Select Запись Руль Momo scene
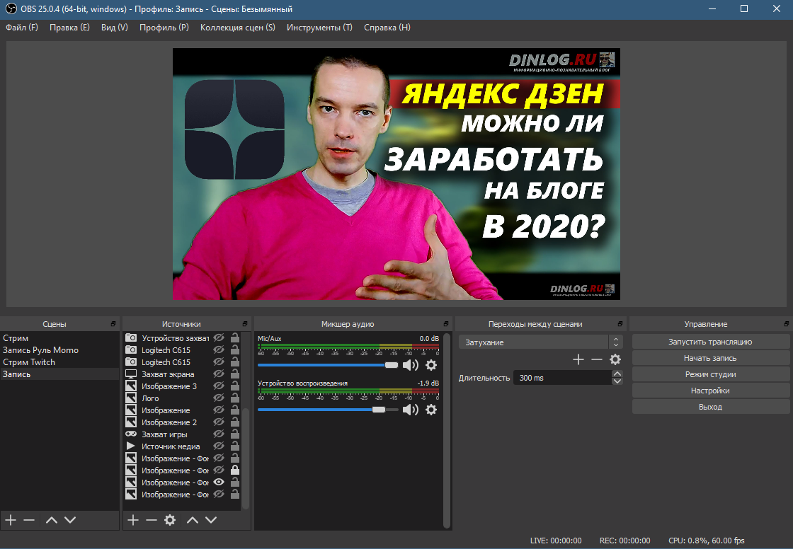Screen dimensions: 793x549 point(59,349)
